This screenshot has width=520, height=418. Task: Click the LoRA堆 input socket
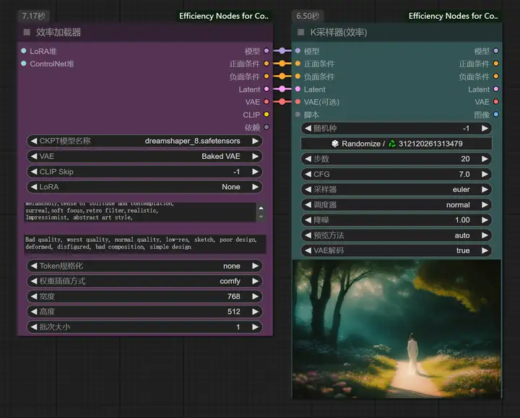(x=24, y=51)
